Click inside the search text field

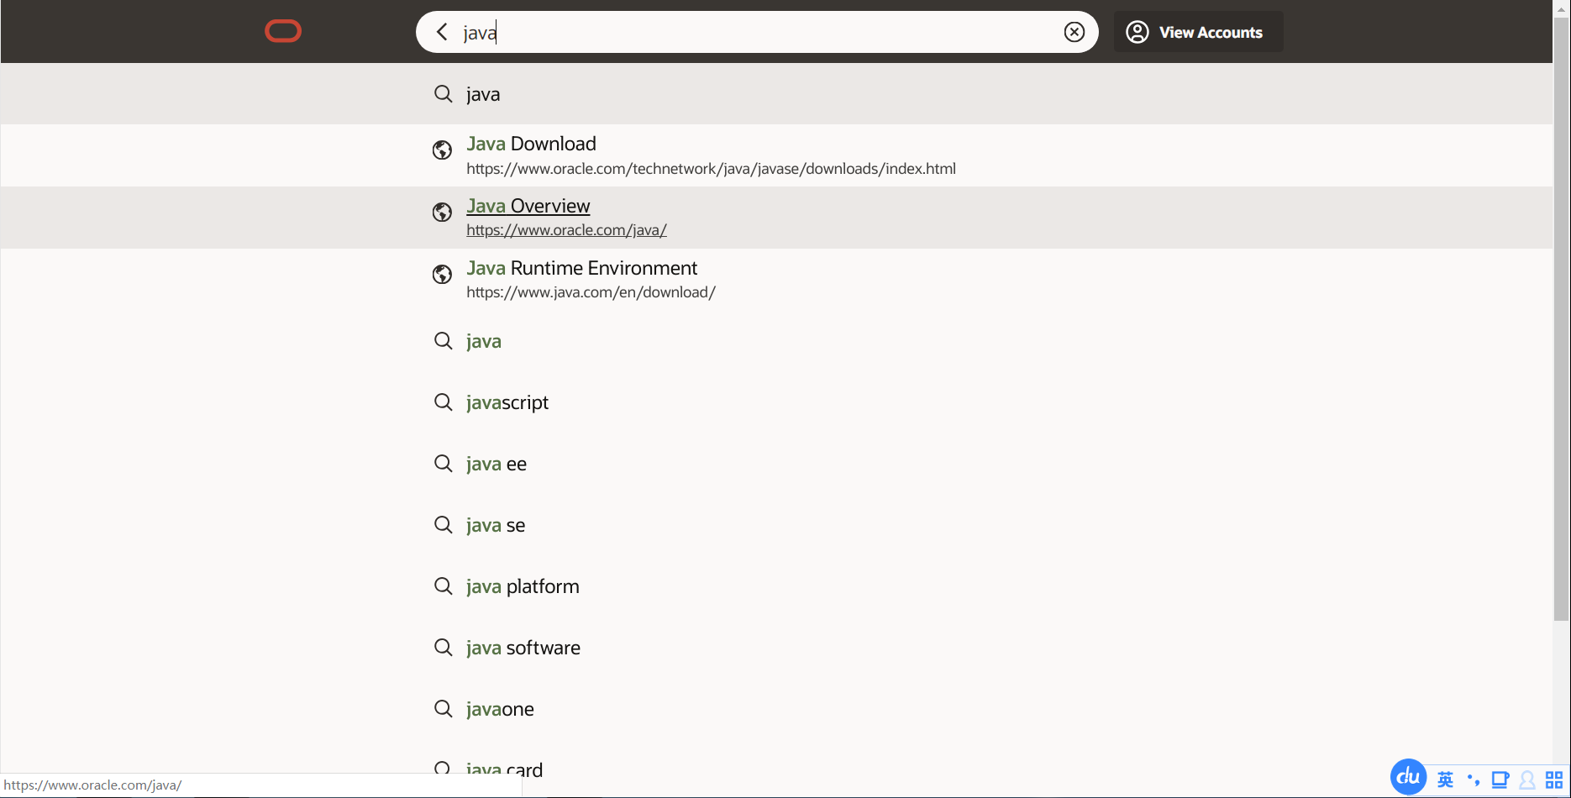pyautogui.click(x=756, y=32)
